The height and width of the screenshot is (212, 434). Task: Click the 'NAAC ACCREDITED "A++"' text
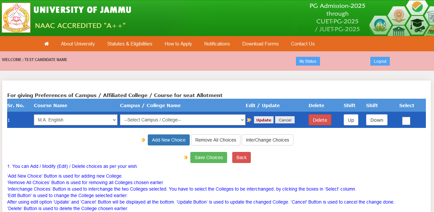[80, 25]
